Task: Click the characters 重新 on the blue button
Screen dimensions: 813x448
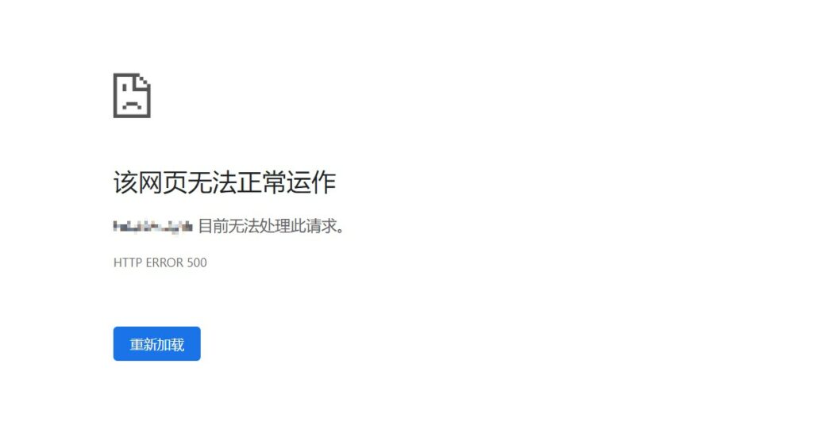Action: click(x=143, y=344)
